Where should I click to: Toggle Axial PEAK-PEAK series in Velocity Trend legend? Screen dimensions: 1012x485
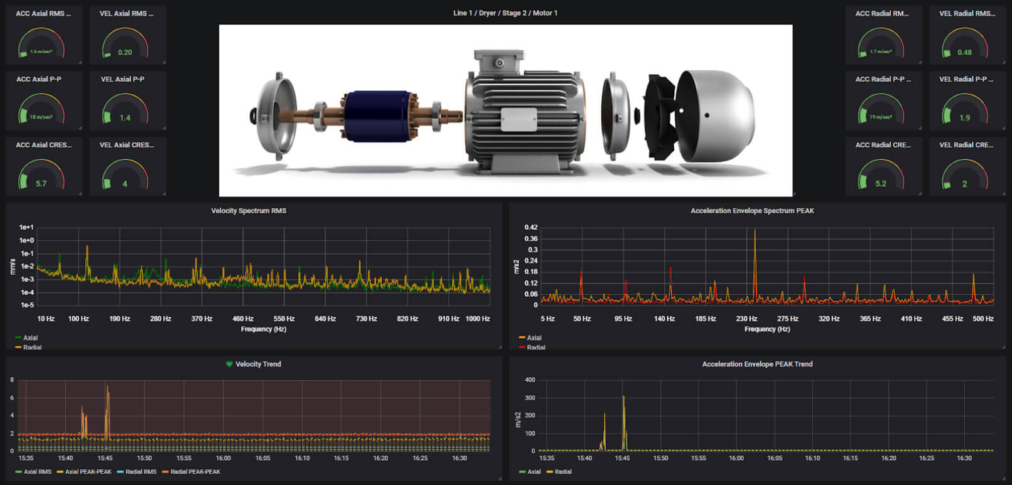pos(88,472)
